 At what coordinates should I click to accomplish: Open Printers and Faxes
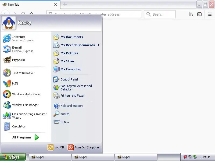76,96
